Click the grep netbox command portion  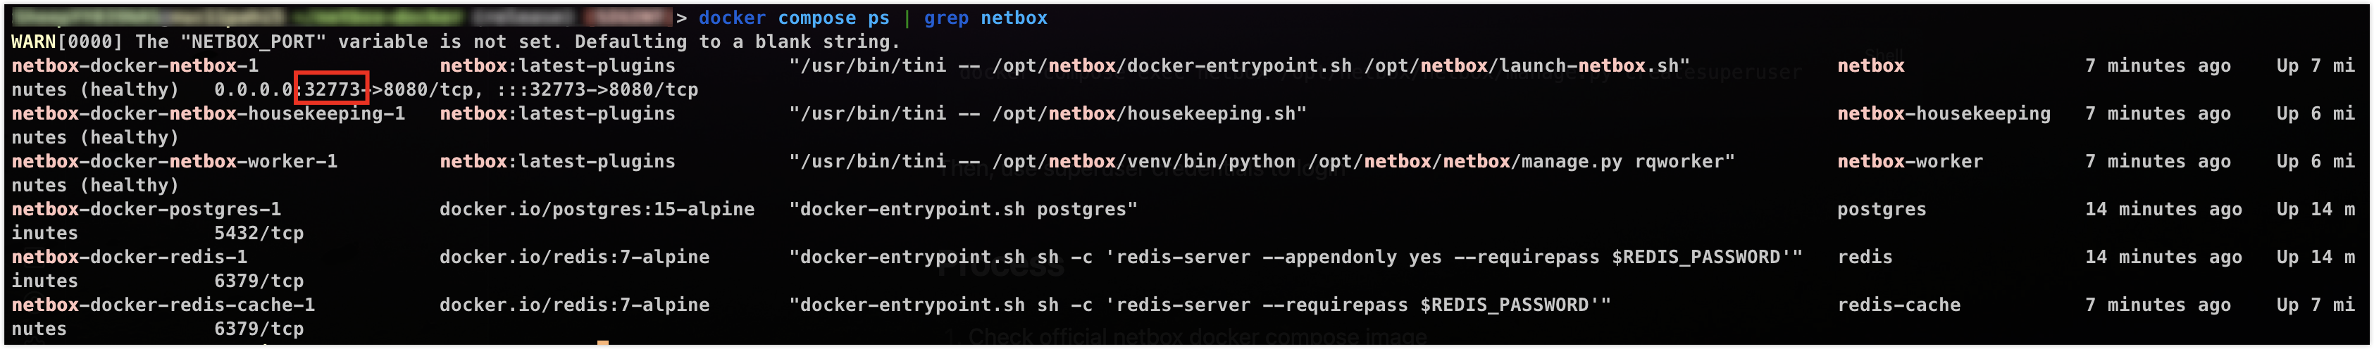[x=985, y=18]
